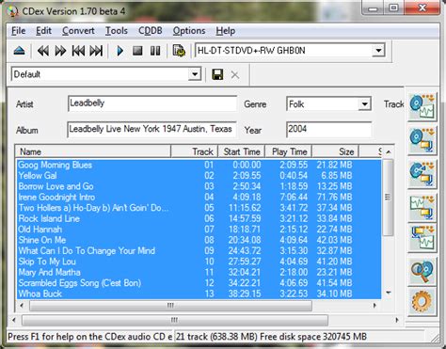
Task: Go to the next track
Action: [96, 51]
